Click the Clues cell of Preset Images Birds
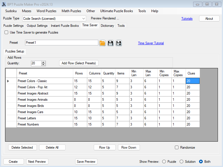Screen dimensions: 223x167 click(x=193, y=106)
